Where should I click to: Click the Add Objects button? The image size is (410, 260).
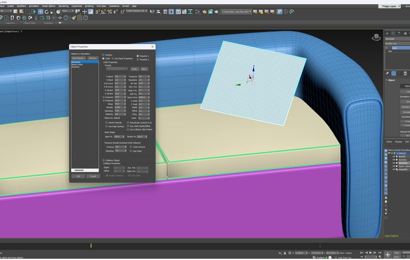(78, 58)
